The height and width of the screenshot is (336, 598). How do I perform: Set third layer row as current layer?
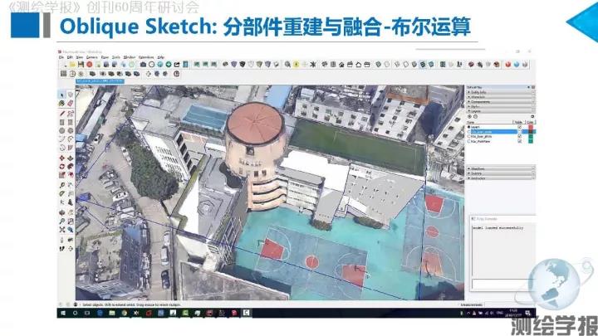469,136
